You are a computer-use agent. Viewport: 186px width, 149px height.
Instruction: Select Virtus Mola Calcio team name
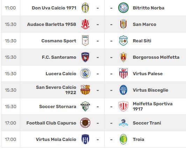[x=56, y=139]
